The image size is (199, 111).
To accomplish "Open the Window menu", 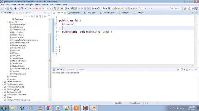I will click(x=58, y=5).
